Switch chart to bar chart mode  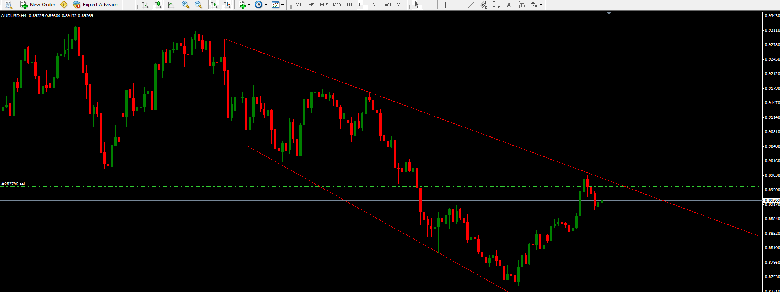pos(145,5)
